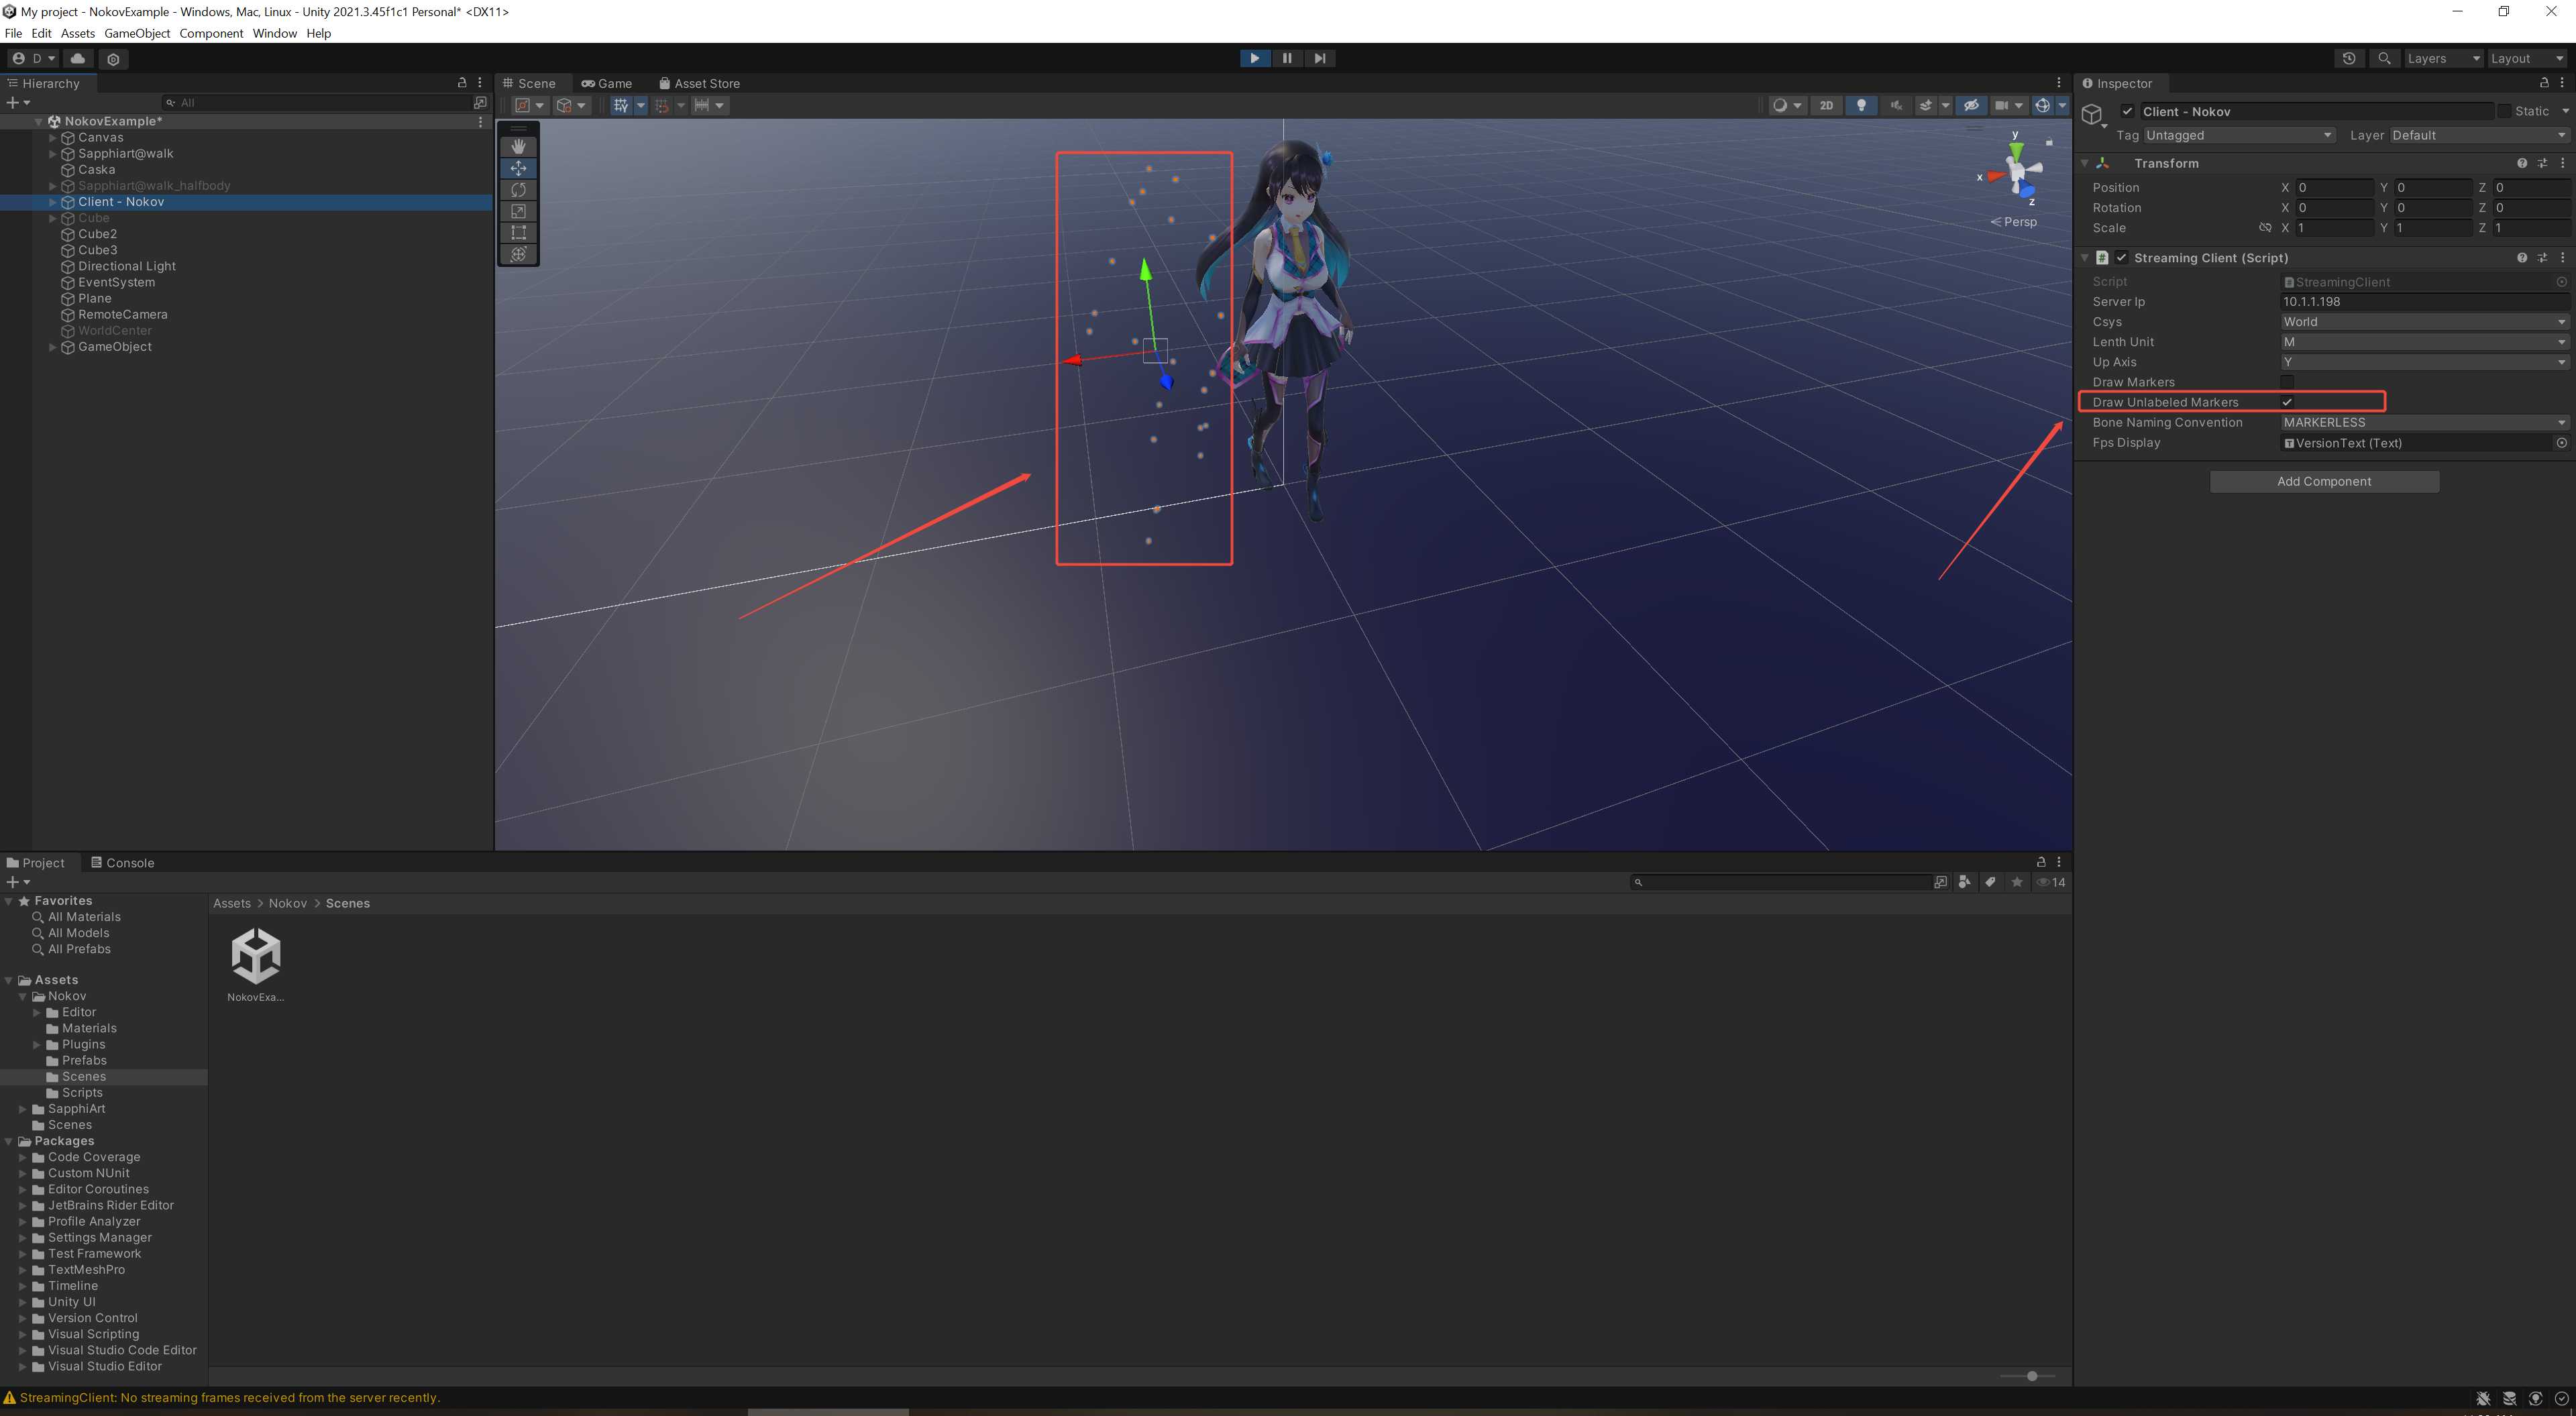Open the Lenth Unit dropdown
This screenshot has width=2576, height=1416.
click(2424, 342)
